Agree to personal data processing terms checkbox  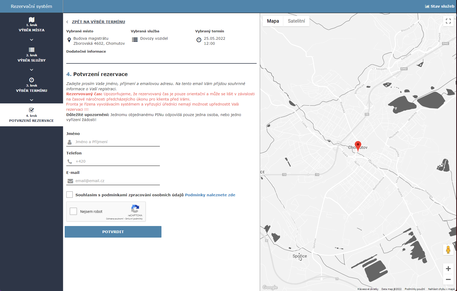point(70,195)
